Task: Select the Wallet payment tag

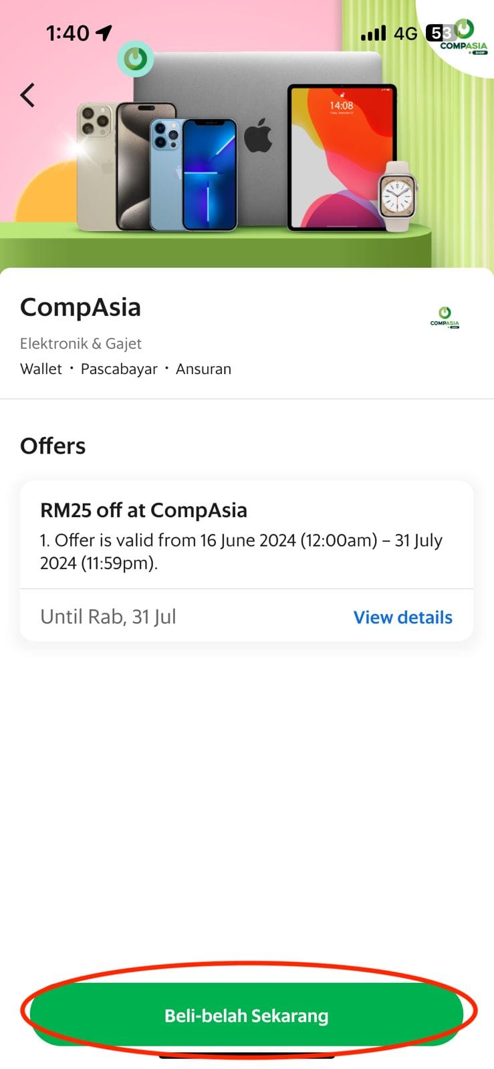Action: [x=41, y=369]
